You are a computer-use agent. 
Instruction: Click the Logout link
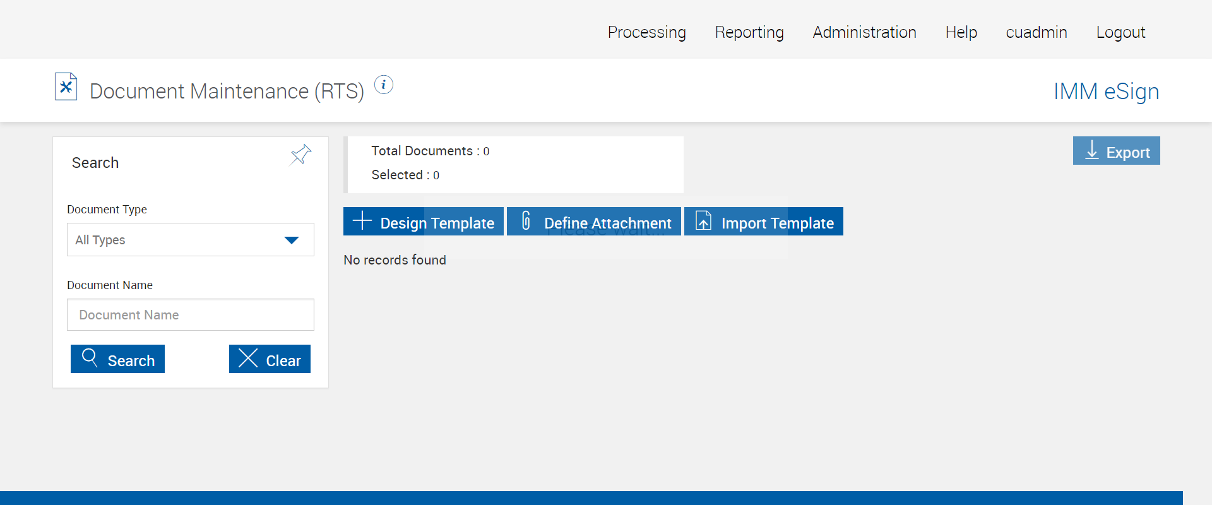tap(1120, 32)
